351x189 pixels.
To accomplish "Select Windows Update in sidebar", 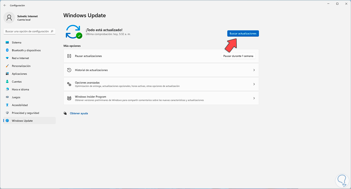I will 29,121.
